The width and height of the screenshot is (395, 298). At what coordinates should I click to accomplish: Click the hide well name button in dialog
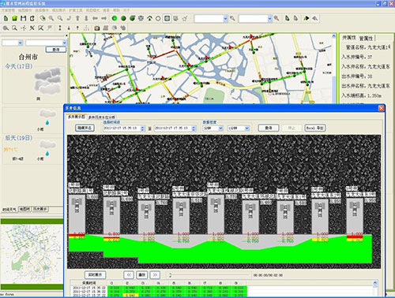click(85, 128)
